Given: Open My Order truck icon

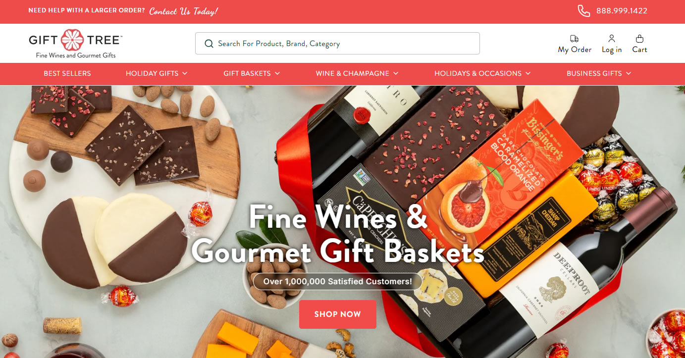Looking at the screenshot, I should point(574,39).
